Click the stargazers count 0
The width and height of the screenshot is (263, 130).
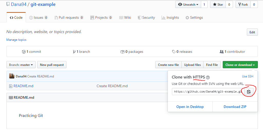coord(229,5)
